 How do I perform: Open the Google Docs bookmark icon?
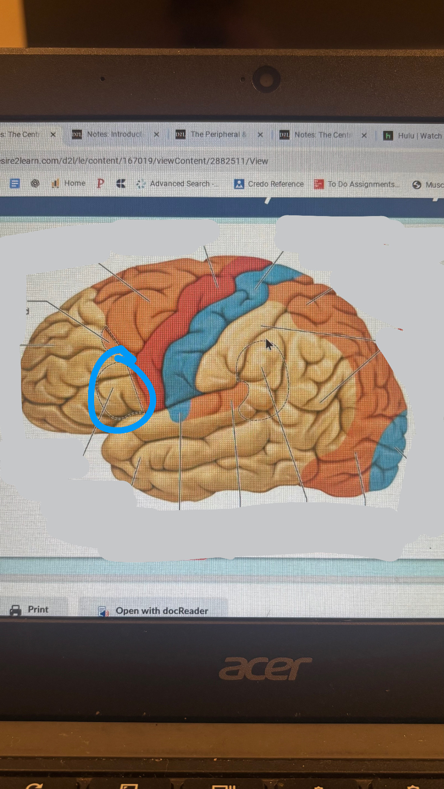15,183
